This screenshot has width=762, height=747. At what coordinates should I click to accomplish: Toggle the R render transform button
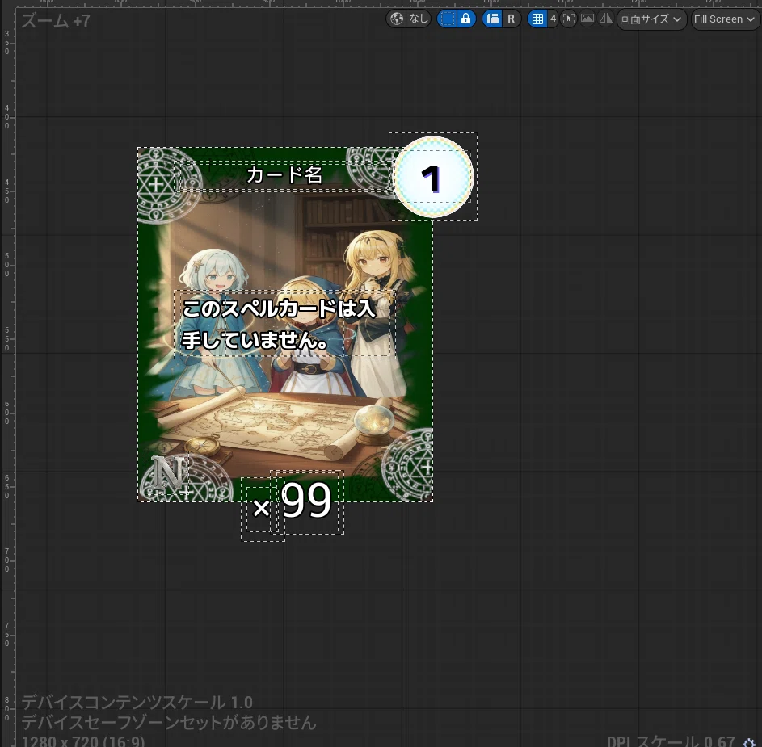512,19
